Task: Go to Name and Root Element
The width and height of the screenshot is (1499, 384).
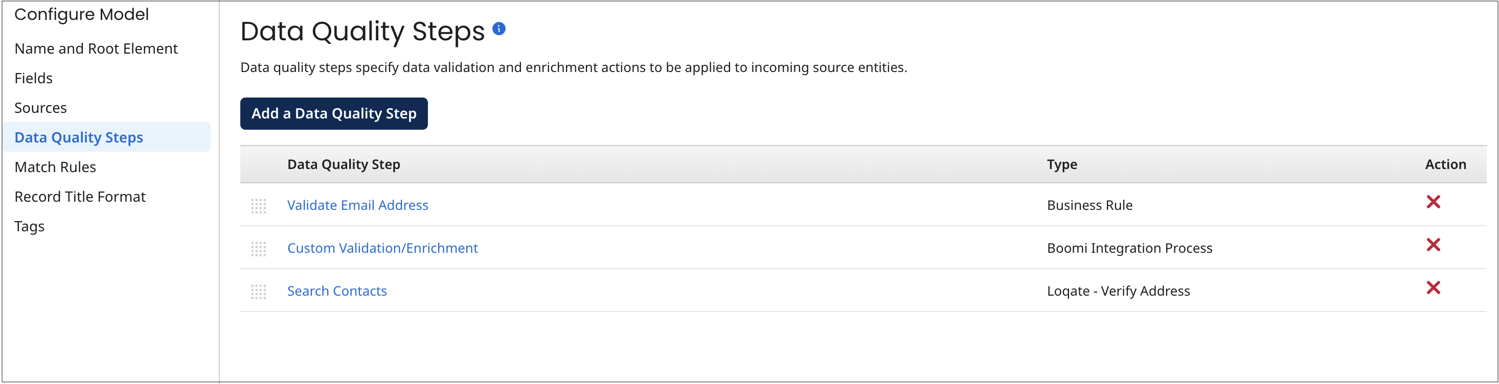Action: 97,48
